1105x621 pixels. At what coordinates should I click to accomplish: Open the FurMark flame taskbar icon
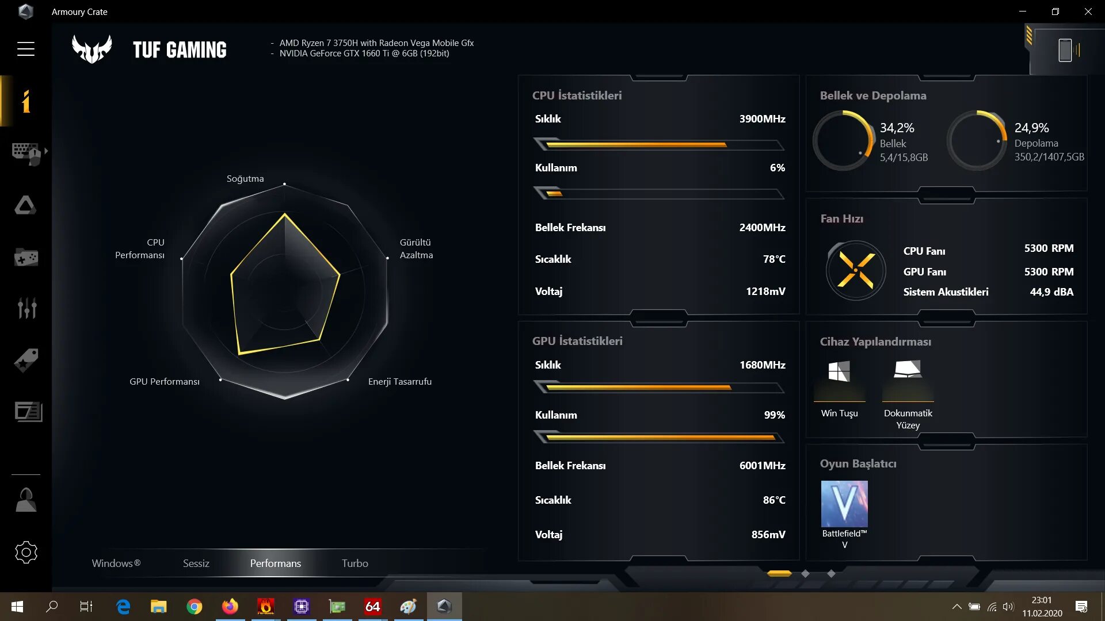tap(266, 607)
